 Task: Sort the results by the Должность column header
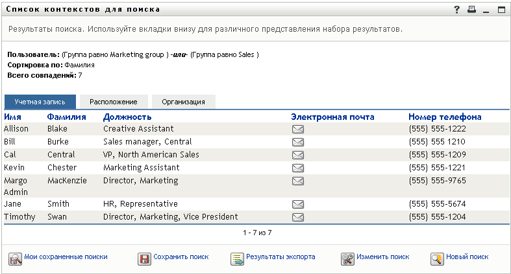pyautogui.click(x=127, y=117)
